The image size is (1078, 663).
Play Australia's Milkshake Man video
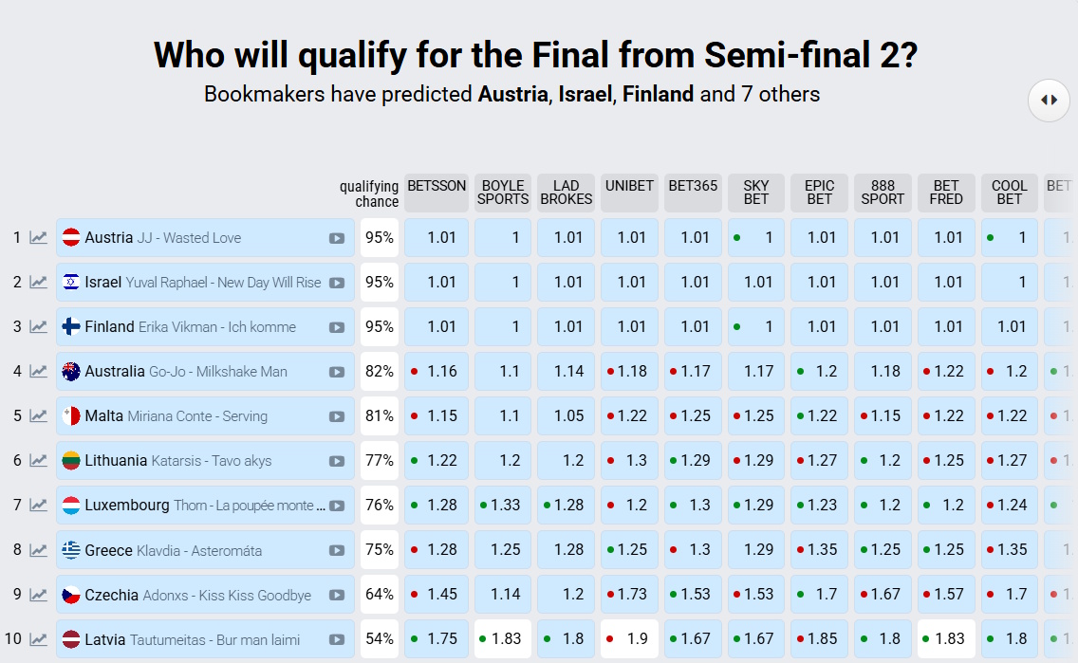click(x=337, y=372)
